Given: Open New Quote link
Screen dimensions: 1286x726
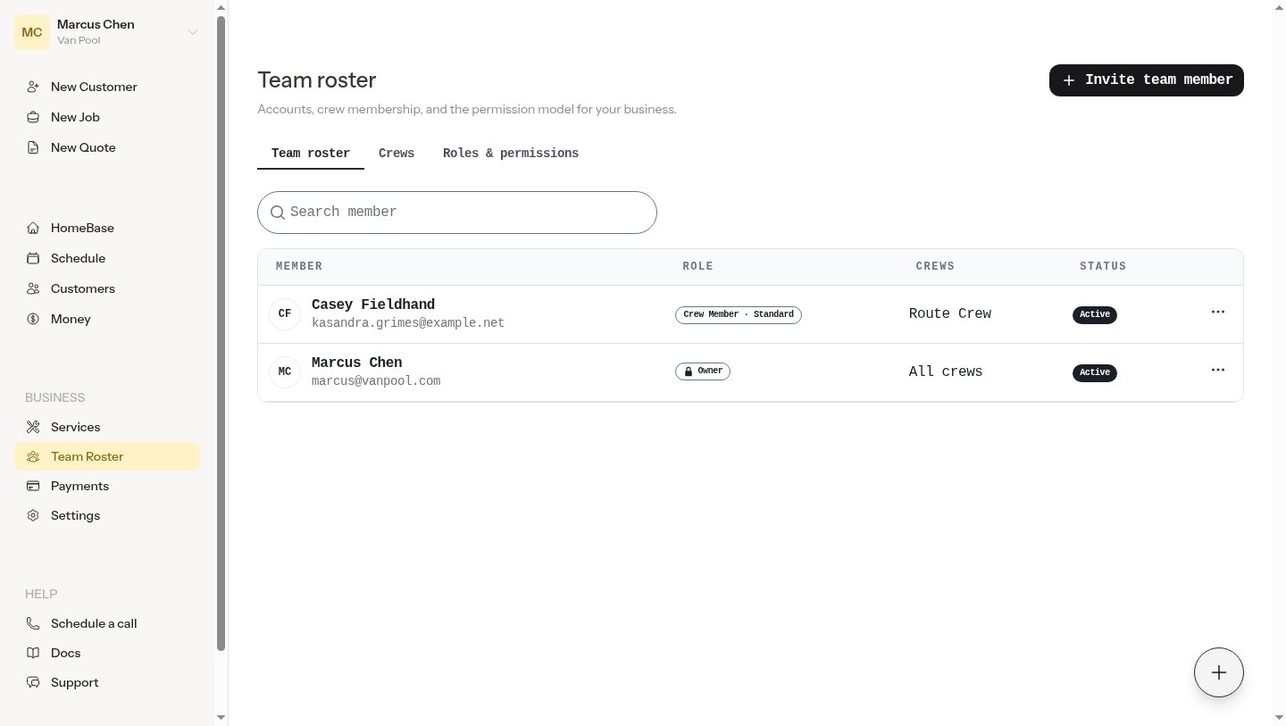Looking at the screenshot, I should (x=107, y=147).
